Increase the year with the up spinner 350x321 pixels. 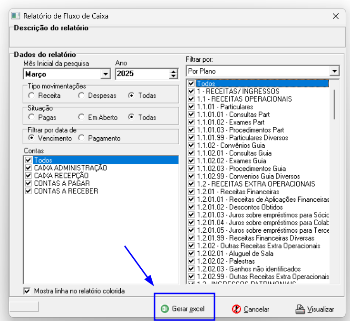tap(174, 72)
